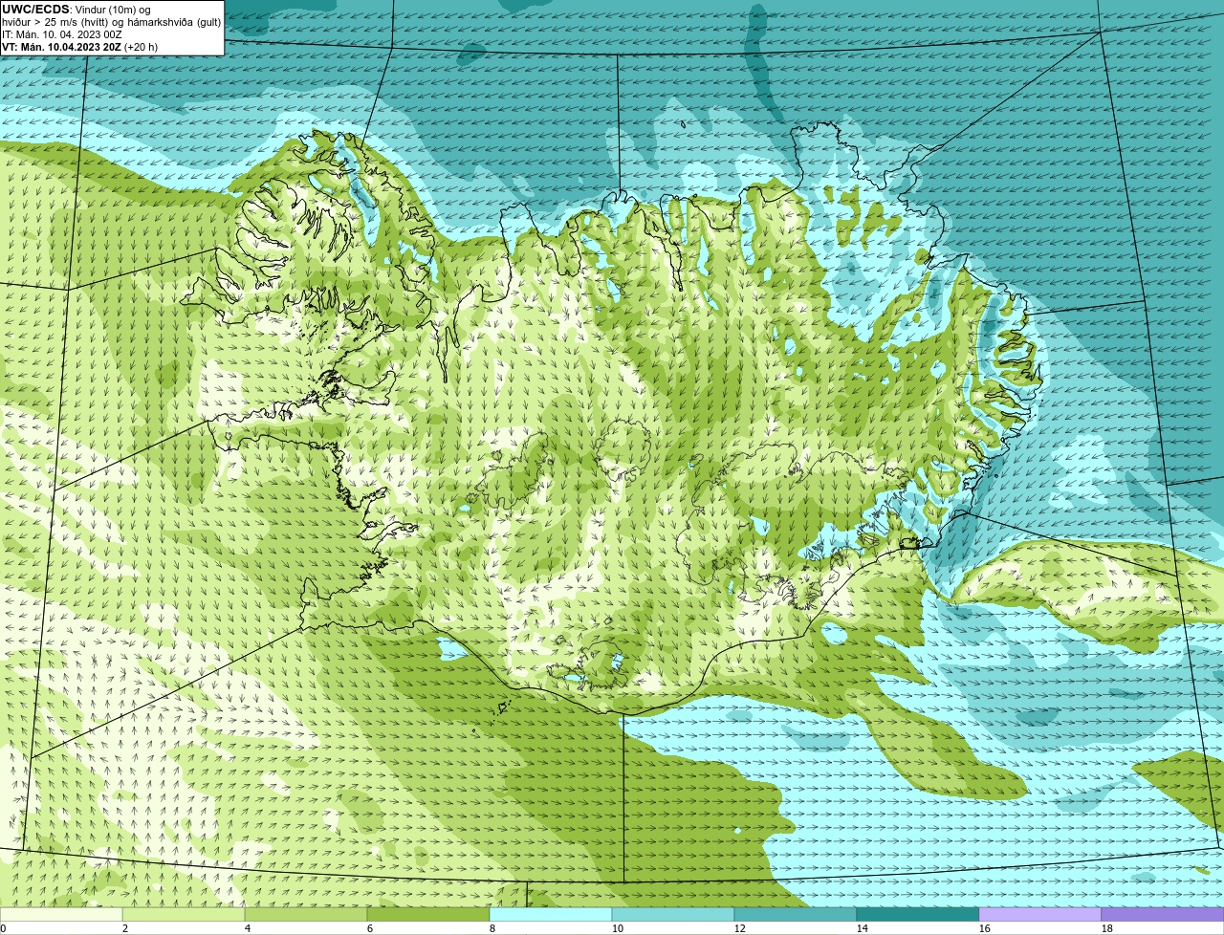Viewport: 1224px width, 935px height.
Task: Click the legend scale label '4'
Action: [248, 928]
